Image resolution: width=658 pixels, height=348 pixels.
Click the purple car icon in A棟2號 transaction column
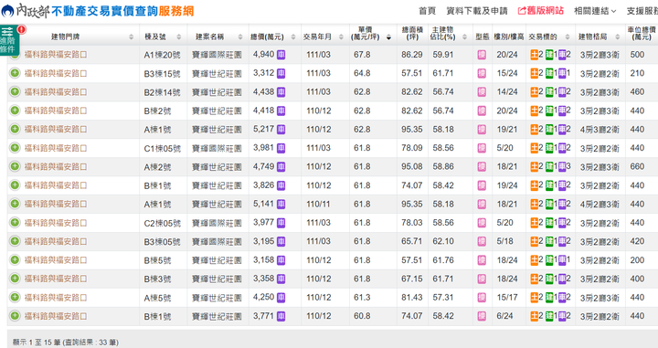pos(562,167)
